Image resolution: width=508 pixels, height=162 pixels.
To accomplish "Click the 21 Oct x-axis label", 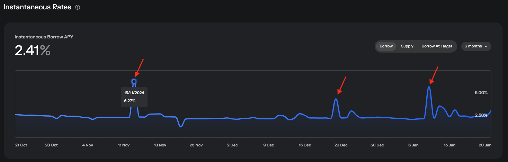I will (21, 145).
